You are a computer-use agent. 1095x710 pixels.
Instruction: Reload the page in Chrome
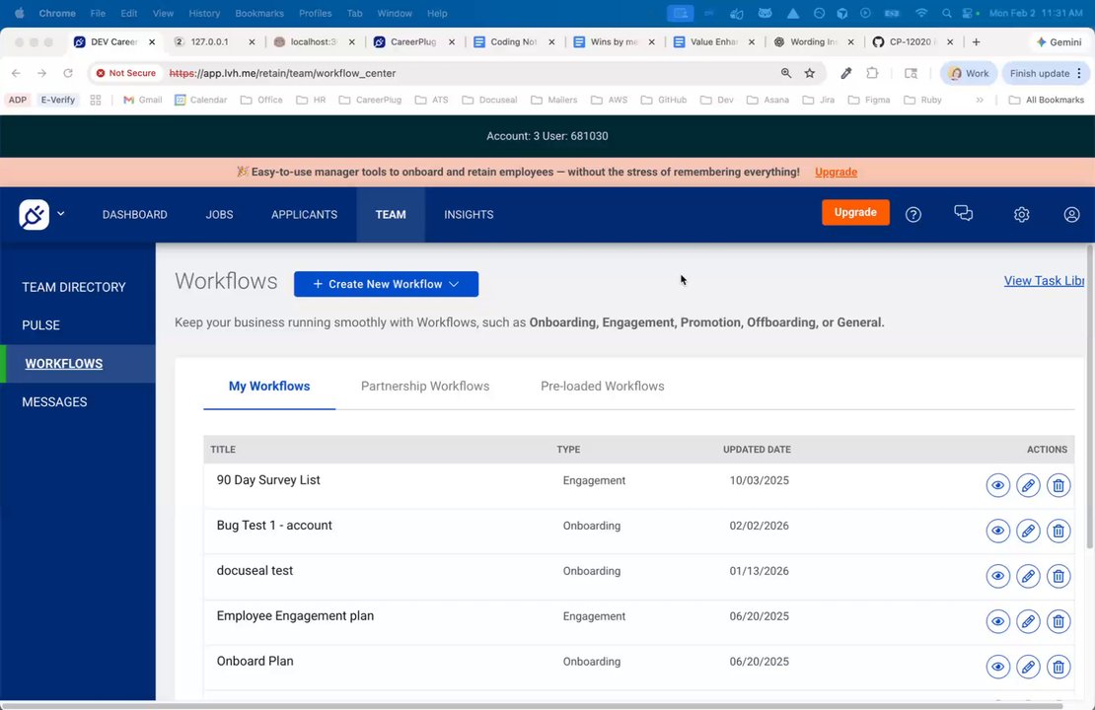[x=68, y=73]
